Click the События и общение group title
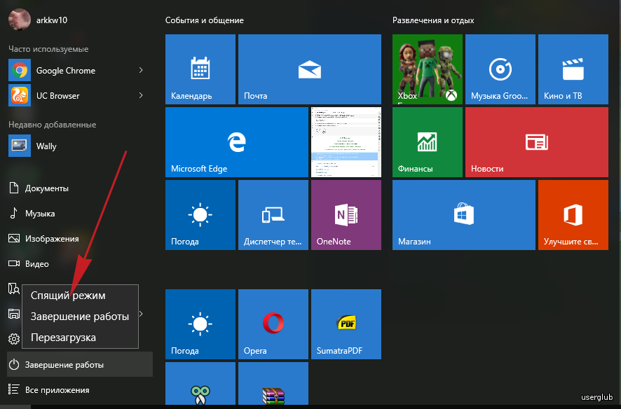The height and width of the screenshot is (409, 621). 205,20
